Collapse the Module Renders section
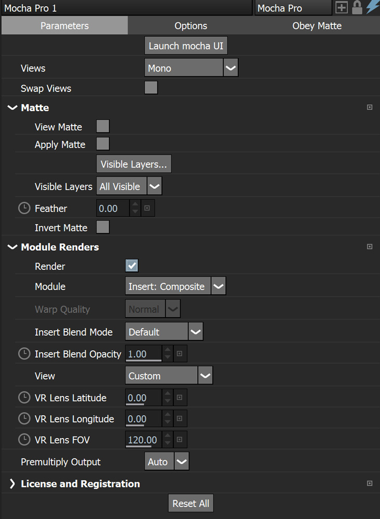Image resolution: width=380 pixels, height=519 pixels. (12, 247)
